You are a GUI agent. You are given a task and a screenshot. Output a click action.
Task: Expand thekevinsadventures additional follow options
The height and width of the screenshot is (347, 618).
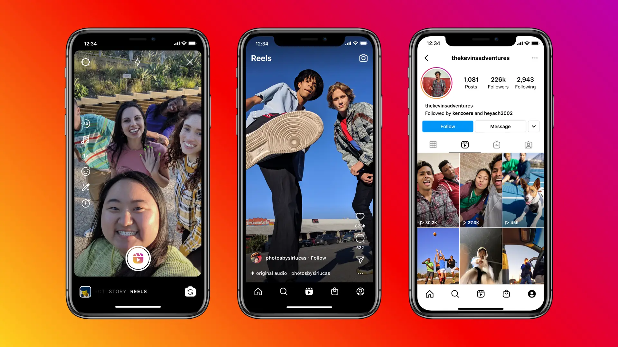[x=534, y=126]
